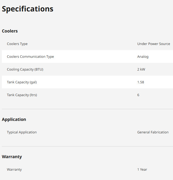The height and width of the screenshot is (180, 173).
Task: Click the Warranty row label beside 1 Year
Action: tap(14, 169)
